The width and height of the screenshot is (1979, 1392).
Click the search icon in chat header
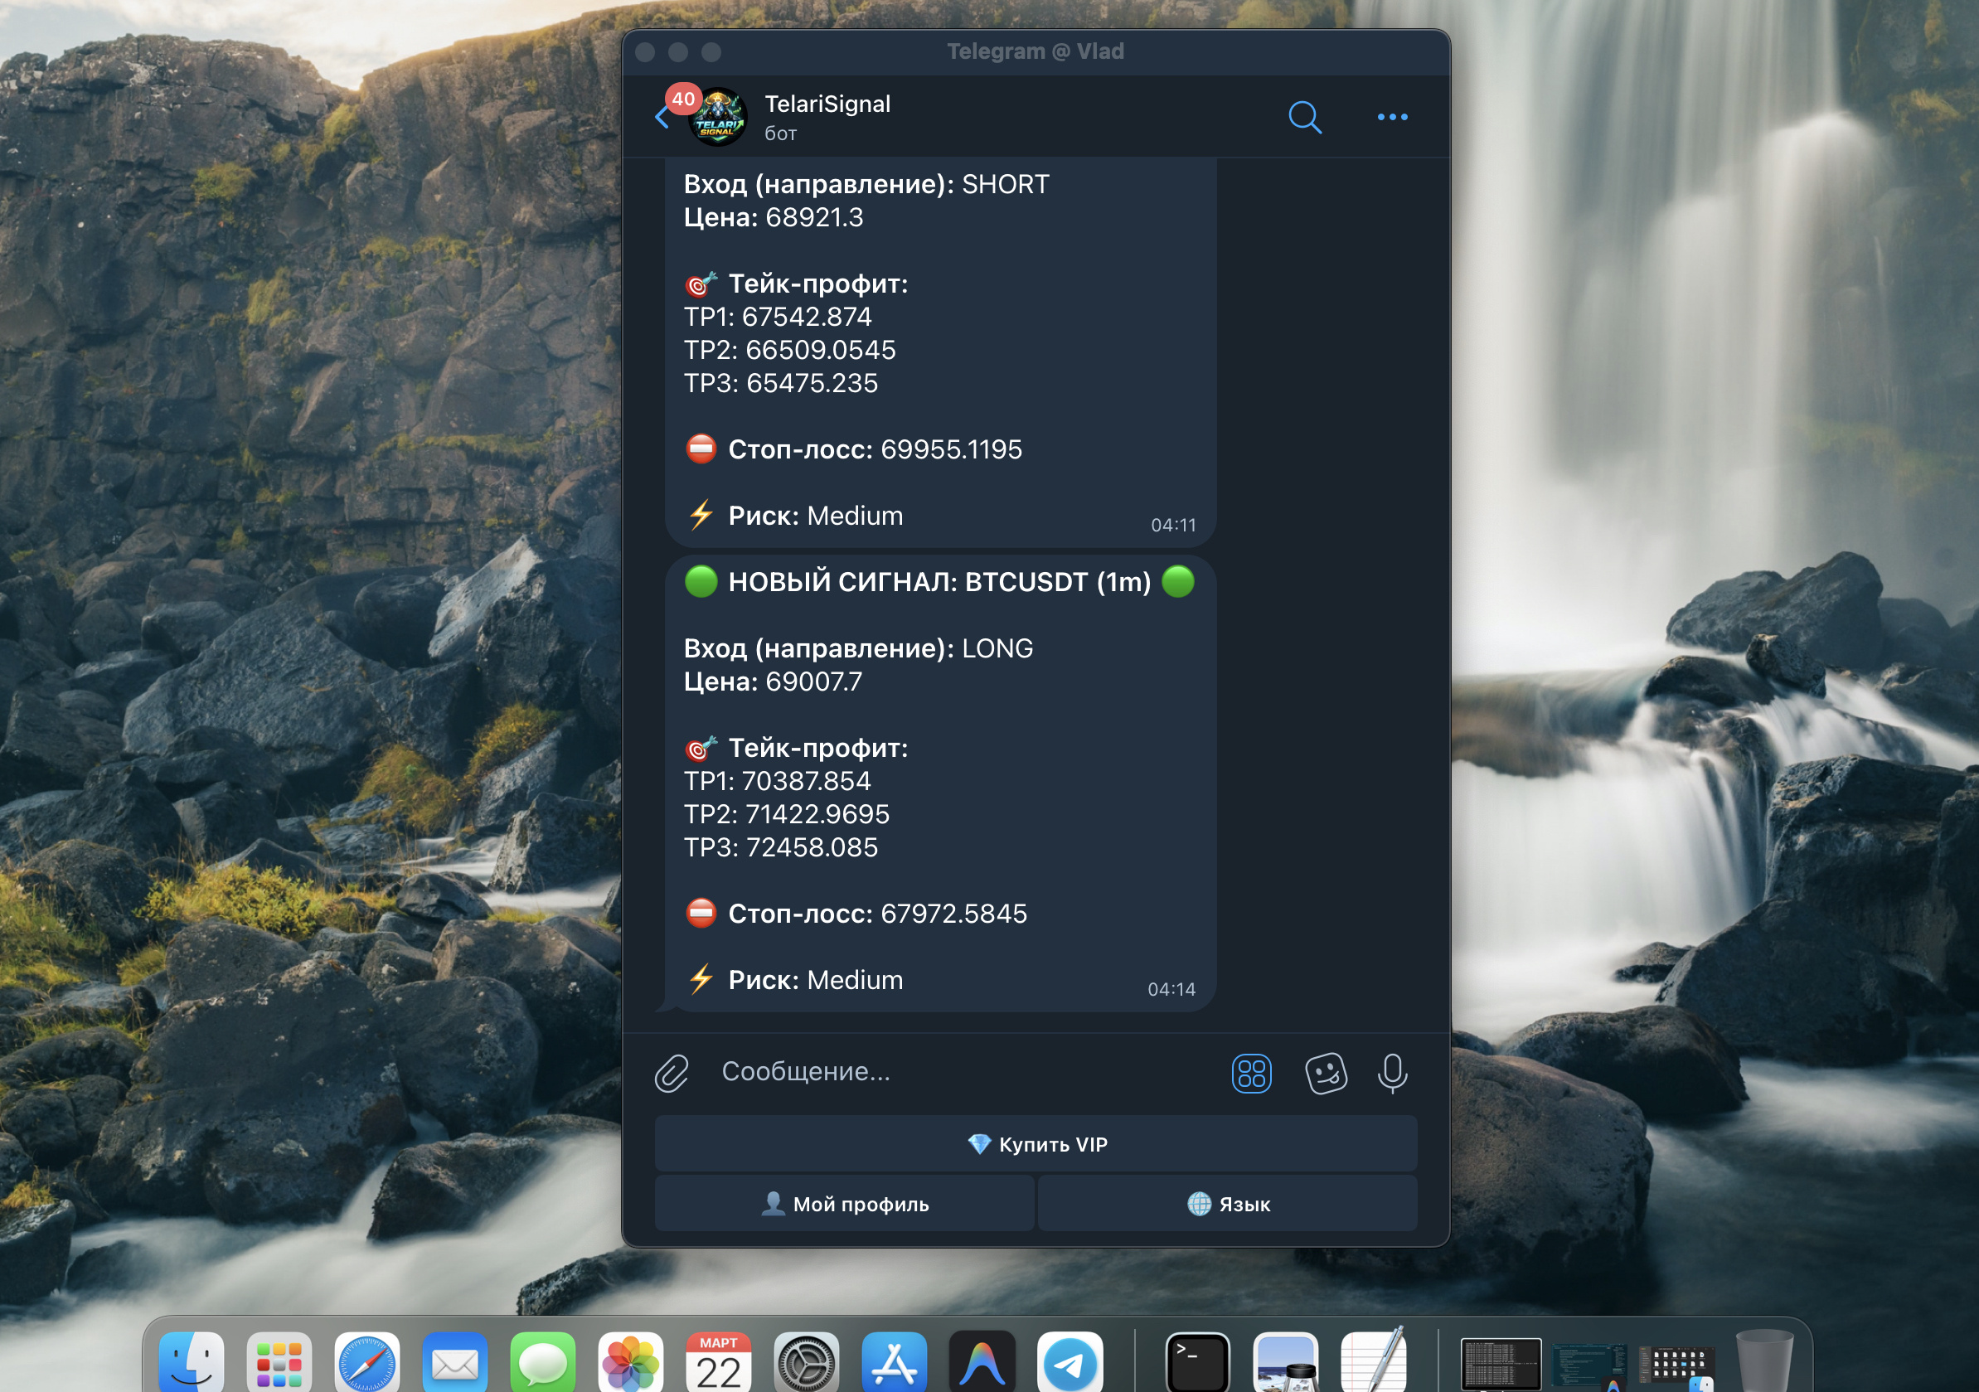1304,116
